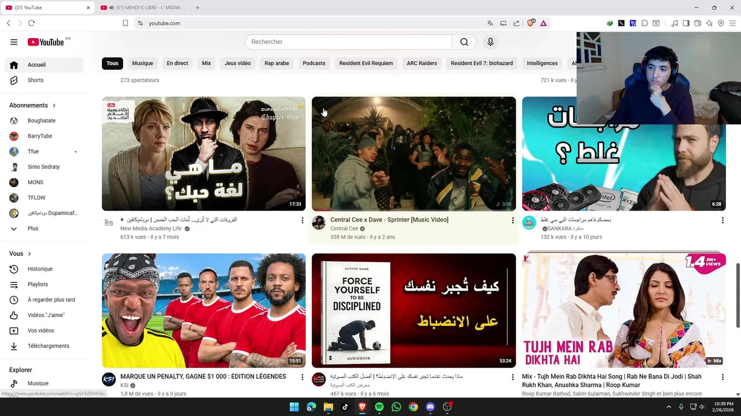Open the Brave Shields lion icon
The height and width of the screenshot is (416, 741).
point(531,23)
